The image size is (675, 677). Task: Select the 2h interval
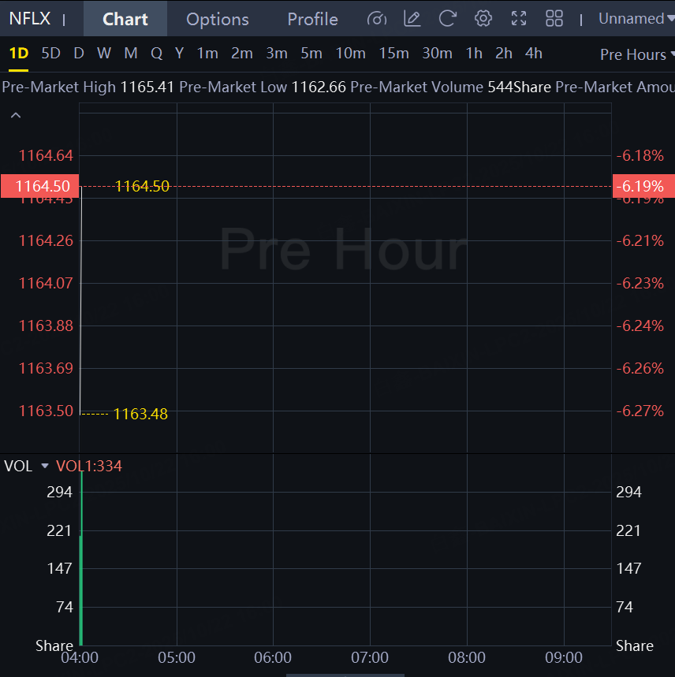pos(504,54)
